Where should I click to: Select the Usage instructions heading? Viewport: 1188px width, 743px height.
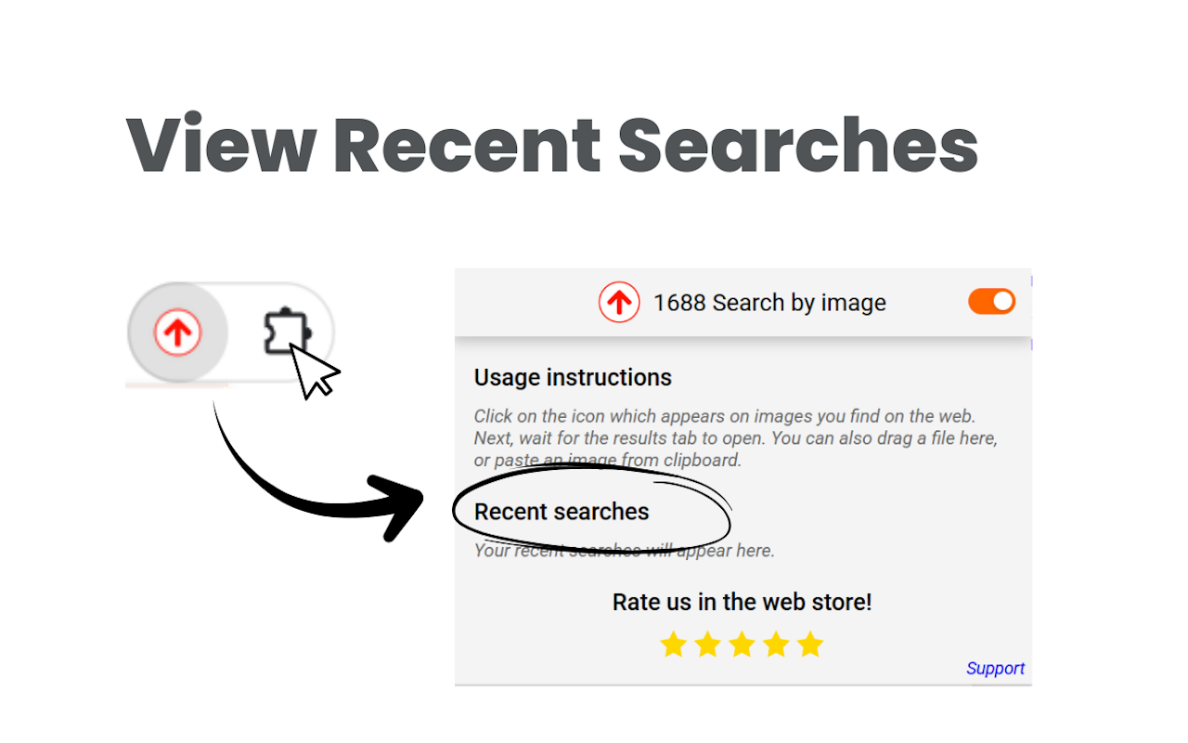click(573, 378)
